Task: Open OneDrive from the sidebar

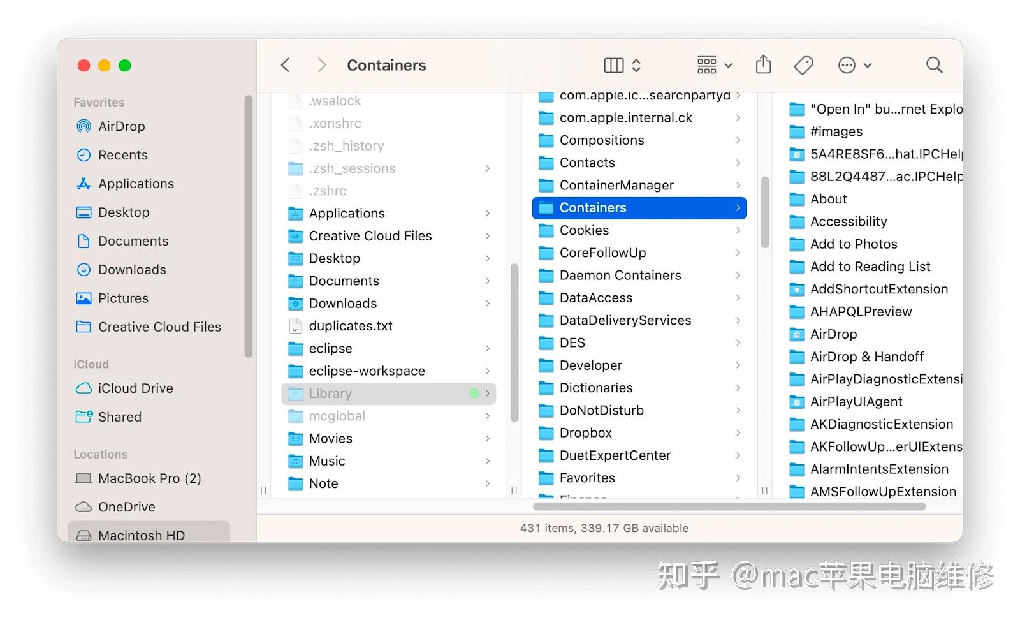Action: (126, 507)
